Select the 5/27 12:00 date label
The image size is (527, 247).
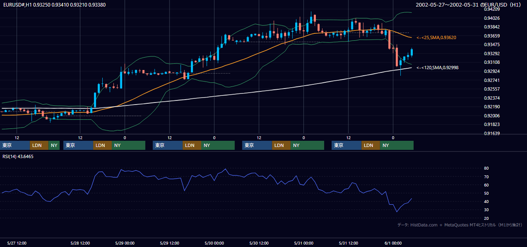(17, 243)
